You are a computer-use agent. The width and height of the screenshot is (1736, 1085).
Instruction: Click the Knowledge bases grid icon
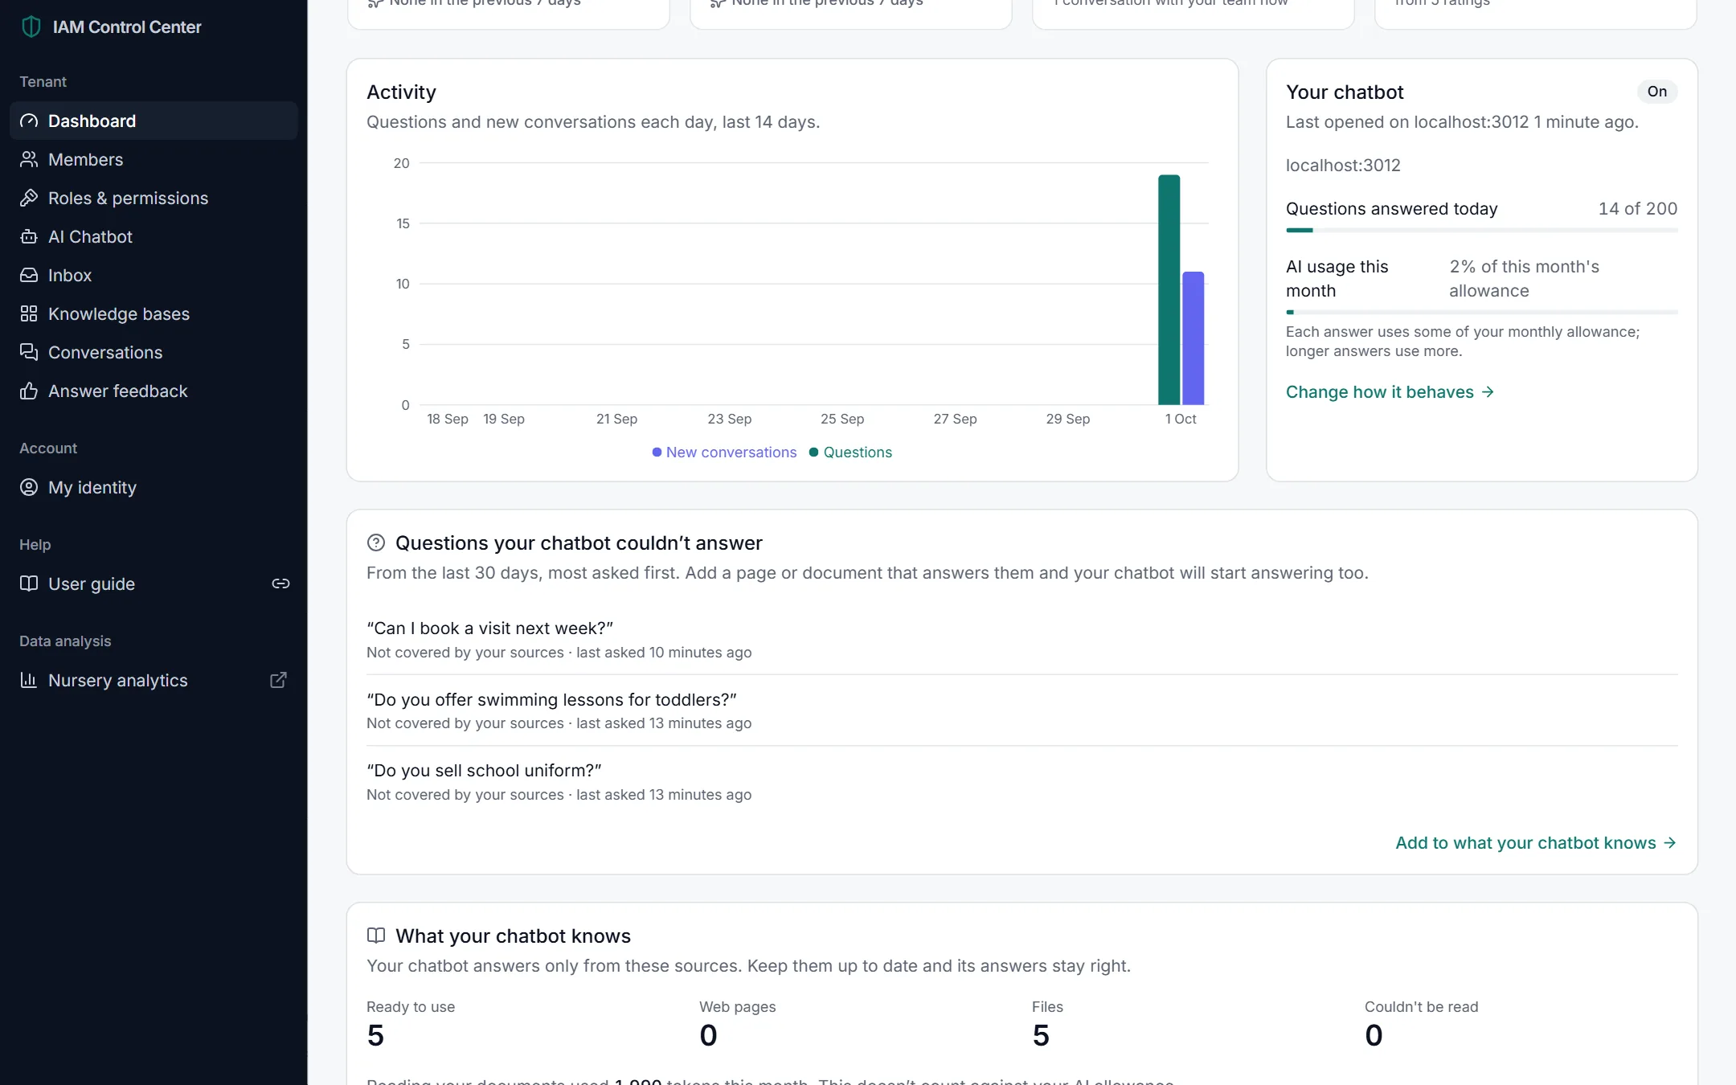pos(29,313)
